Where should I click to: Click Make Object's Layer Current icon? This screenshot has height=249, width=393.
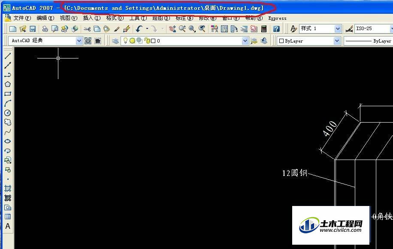click(x=254, y=41)
